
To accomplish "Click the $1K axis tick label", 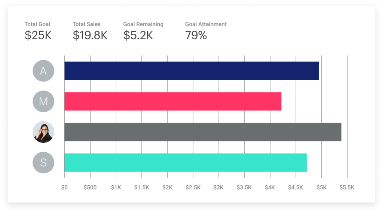I will (x=116, y=187).
